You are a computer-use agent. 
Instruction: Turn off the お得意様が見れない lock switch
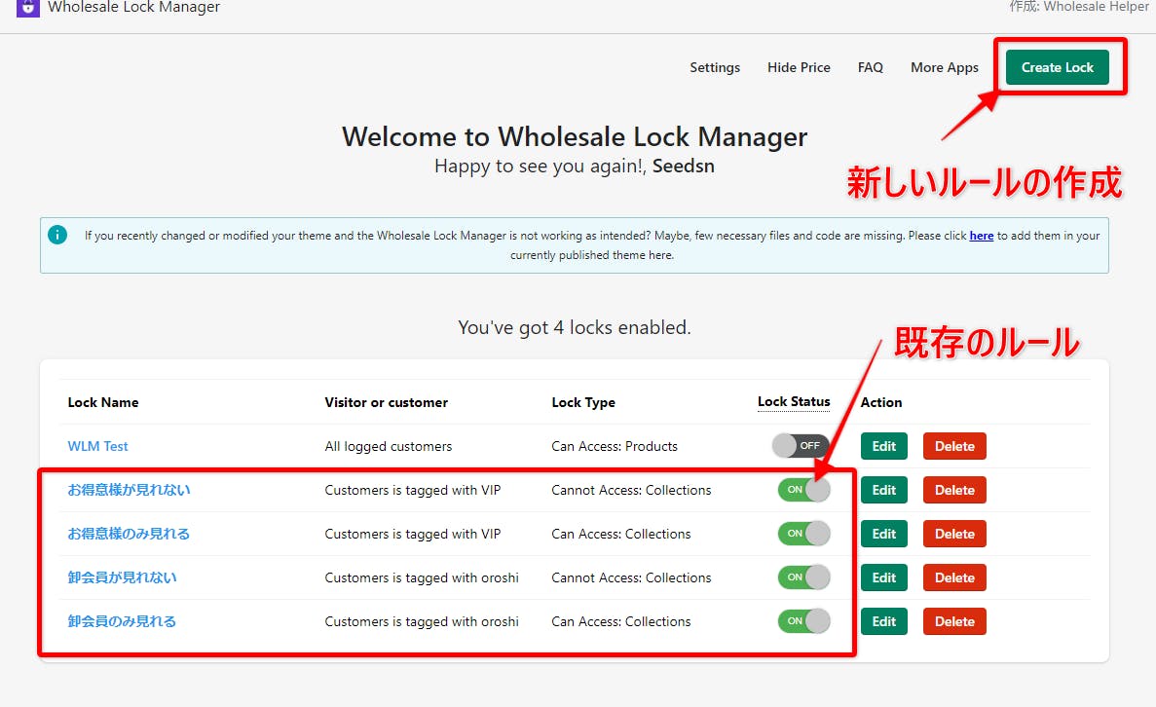coord(803,490)
